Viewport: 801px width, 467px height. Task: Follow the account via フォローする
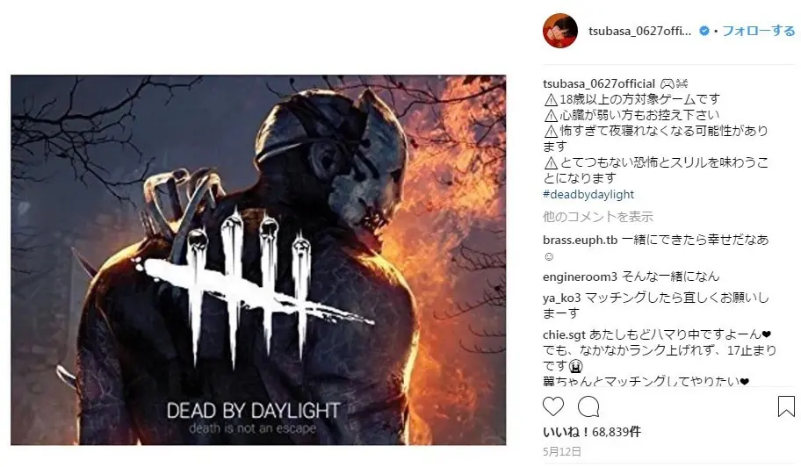(x=759, y=31)
